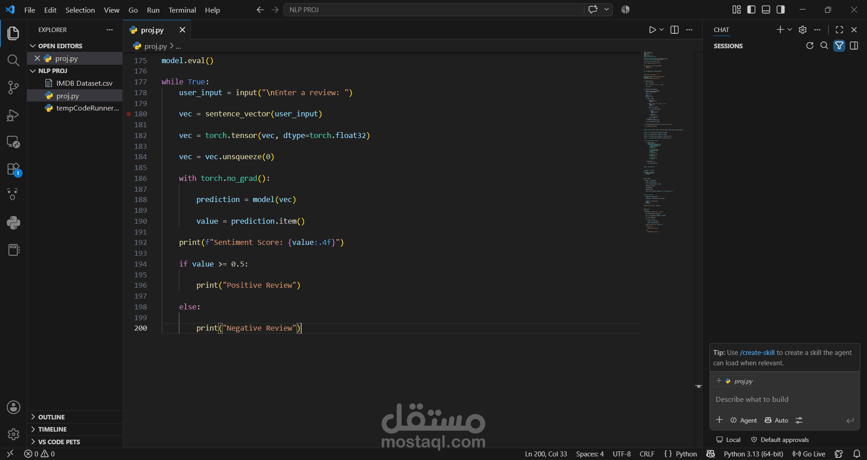Open the Remote Explorer view
867x460 pixels.
(x=13, y=142)
